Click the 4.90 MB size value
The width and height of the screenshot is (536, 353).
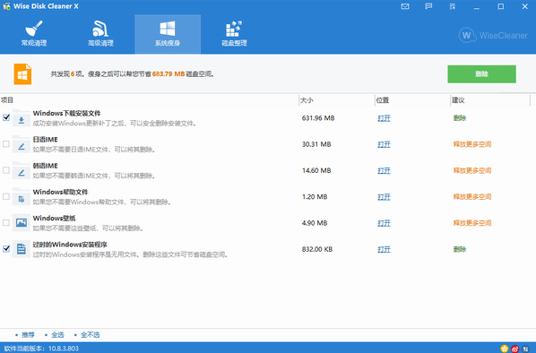pyautogui.click(x=315, y=223)
